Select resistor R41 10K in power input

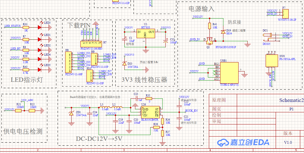click(209, 26)
